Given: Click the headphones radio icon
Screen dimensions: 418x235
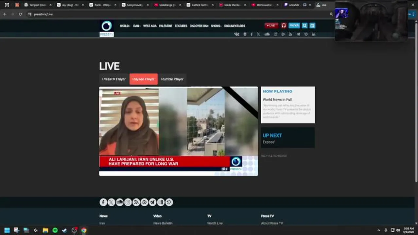Looking at the screenshot, I should [284, 25].
